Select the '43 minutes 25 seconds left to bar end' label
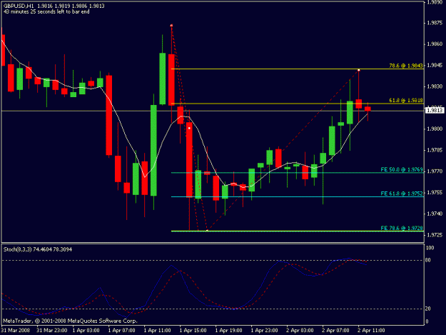 pyautogui.click(x=46, y=11)
